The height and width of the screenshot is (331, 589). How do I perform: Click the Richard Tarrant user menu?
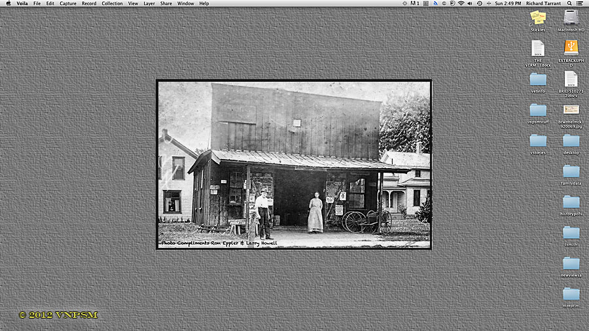coord(543,3)
